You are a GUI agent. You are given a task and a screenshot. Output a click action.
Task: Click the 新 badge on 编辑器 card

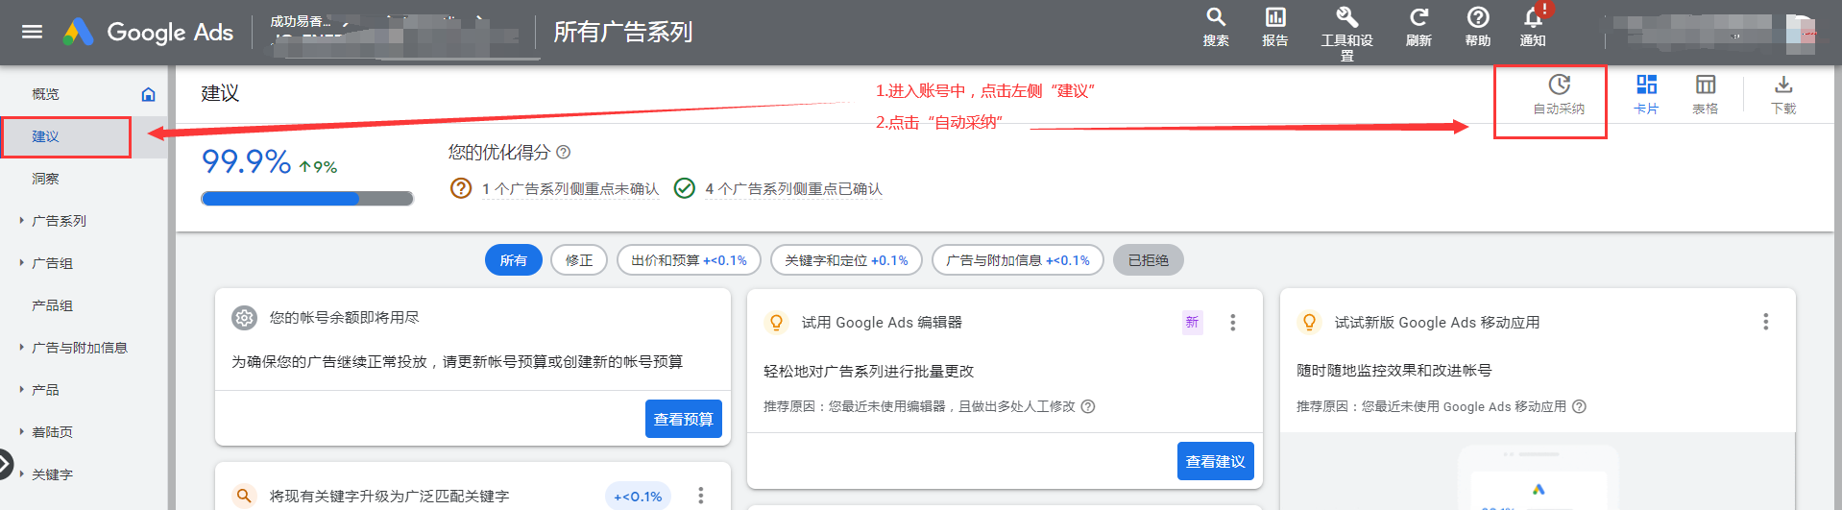click(1192, 323)
